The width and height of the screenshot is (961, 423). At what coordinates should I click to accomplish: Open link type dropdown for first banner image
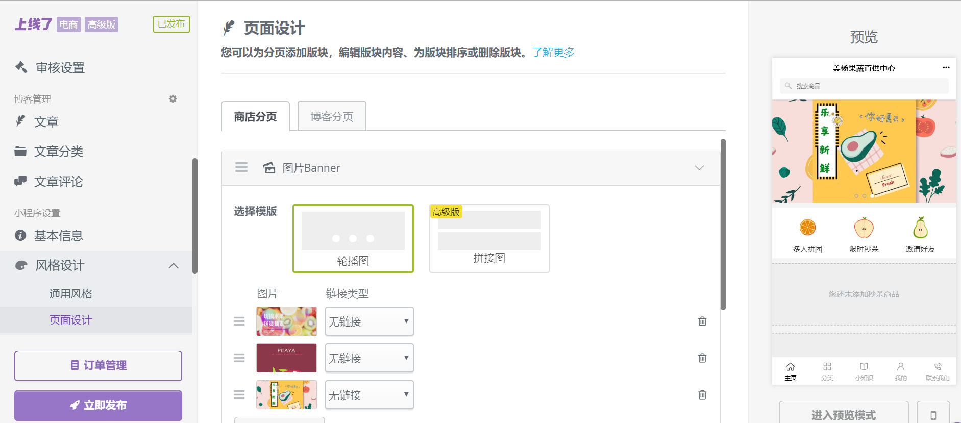coord(369,321)
